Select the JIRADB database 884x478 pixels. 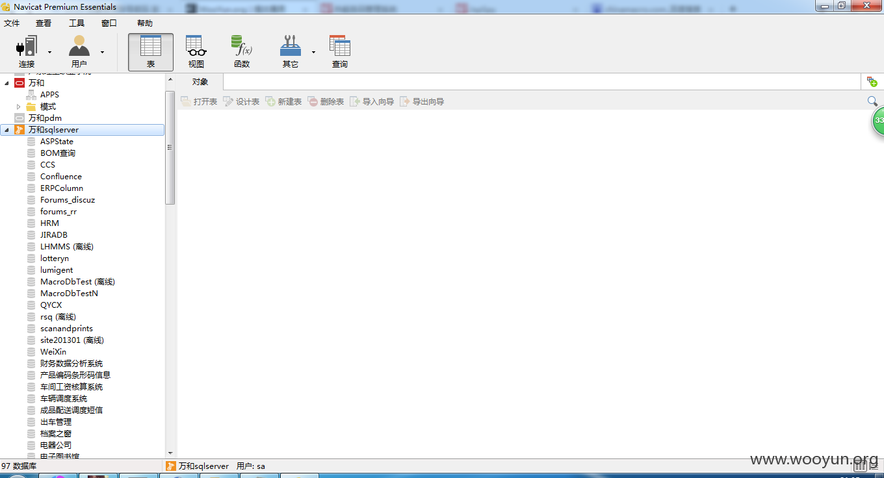point(53,235)
